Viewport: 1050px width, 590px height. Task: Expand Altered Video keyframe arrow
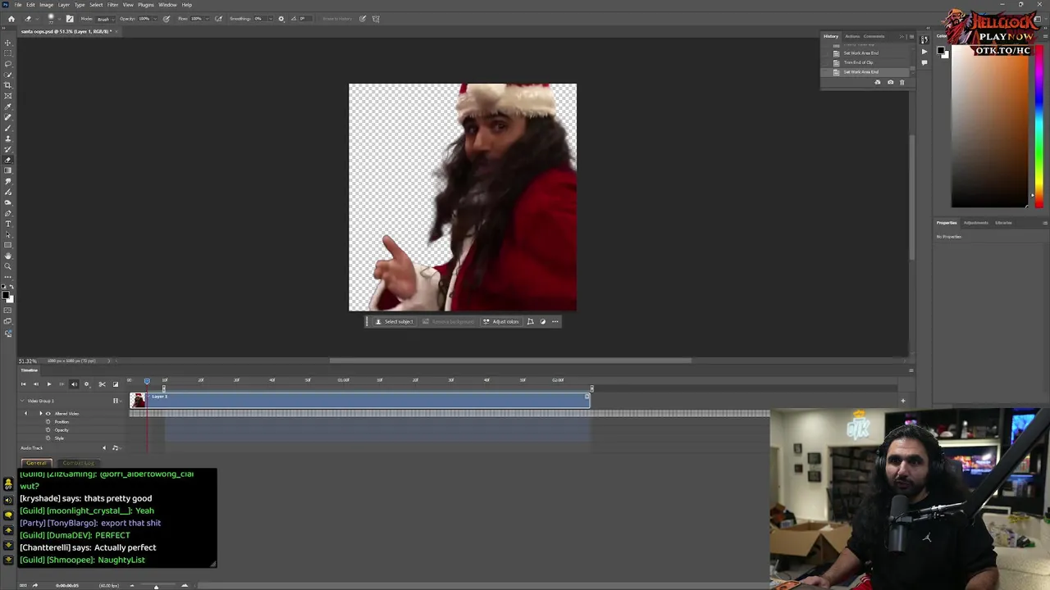click(41, 414)
